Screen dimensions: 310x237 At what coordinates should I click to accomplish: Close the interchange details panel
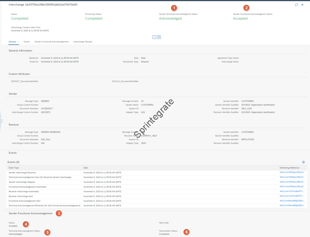click(302, 5)
